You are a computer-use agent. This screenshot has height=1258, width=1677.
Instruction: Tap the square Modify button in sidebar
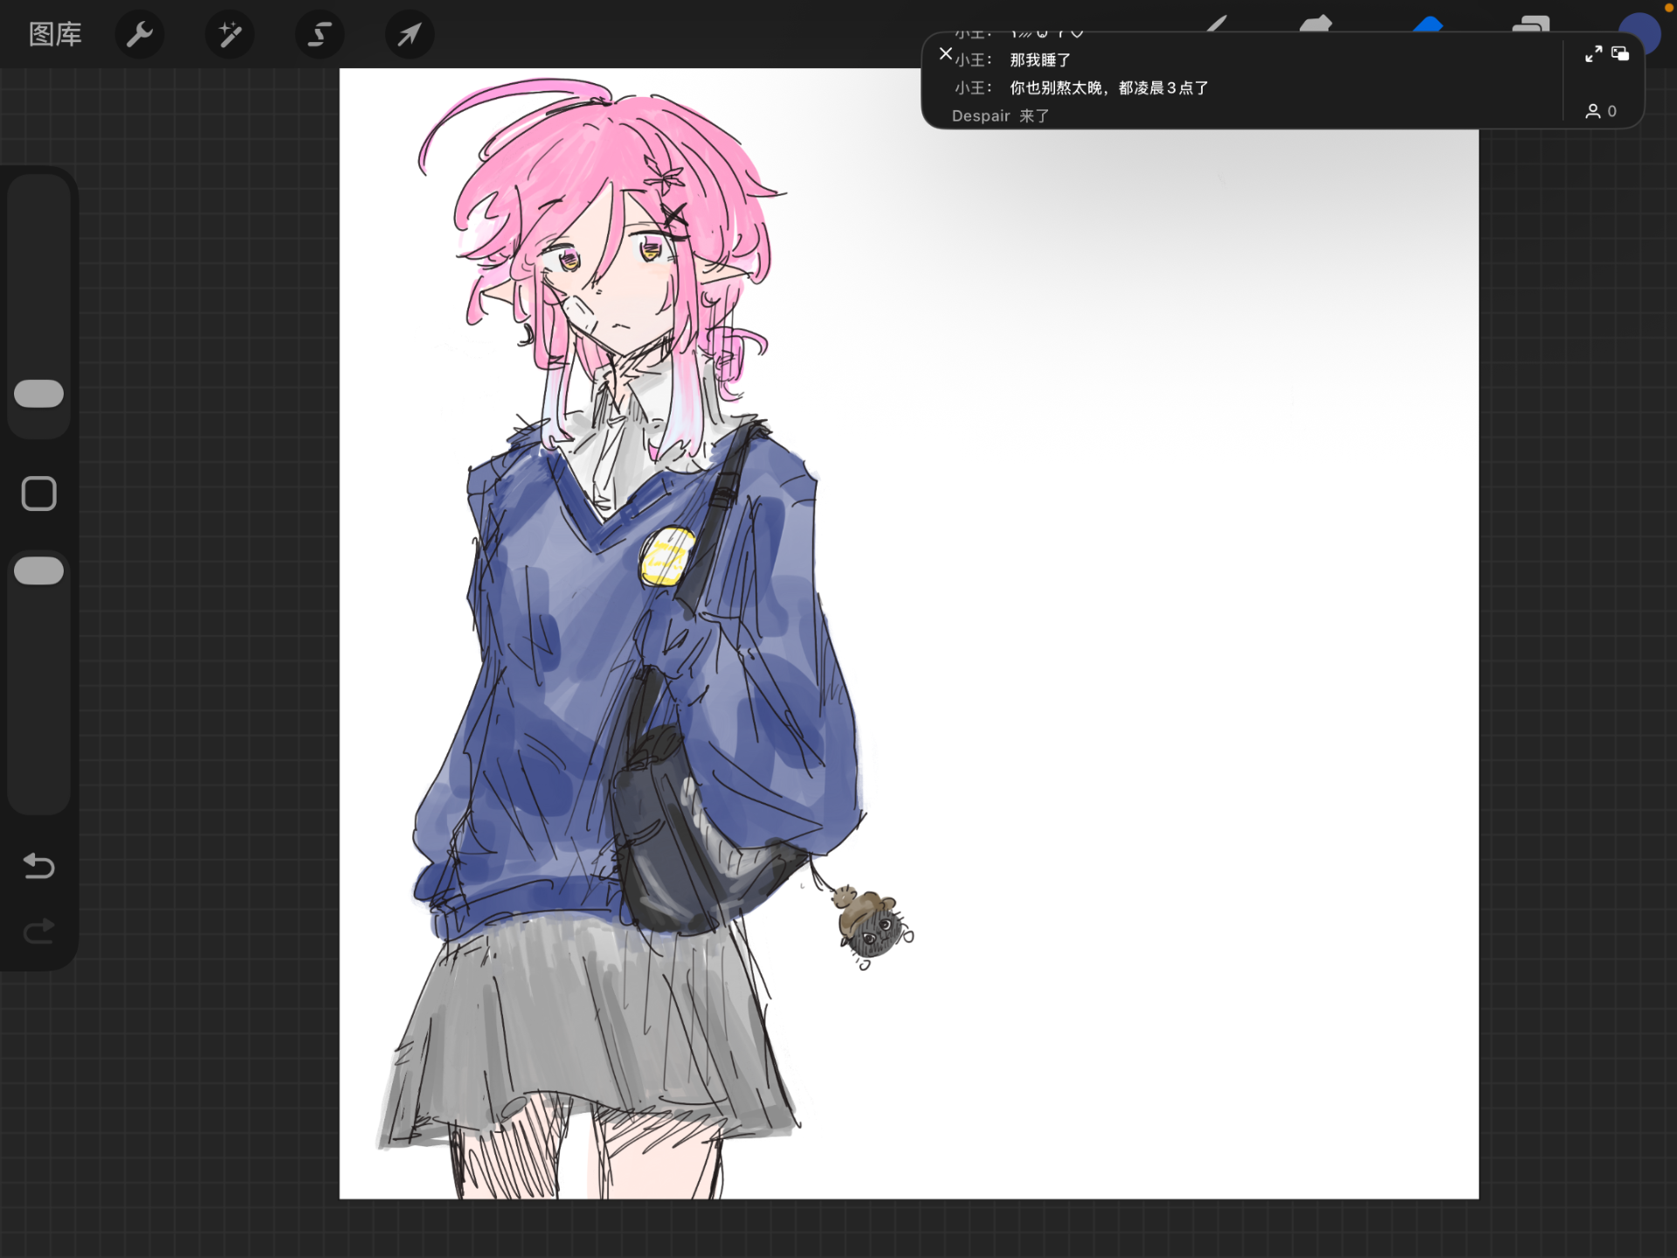click(39, 494)
